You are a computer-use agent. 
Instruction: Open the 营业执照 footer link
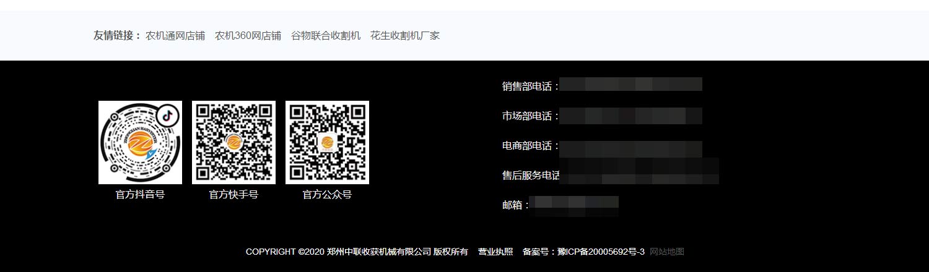(x=495, y=252)
